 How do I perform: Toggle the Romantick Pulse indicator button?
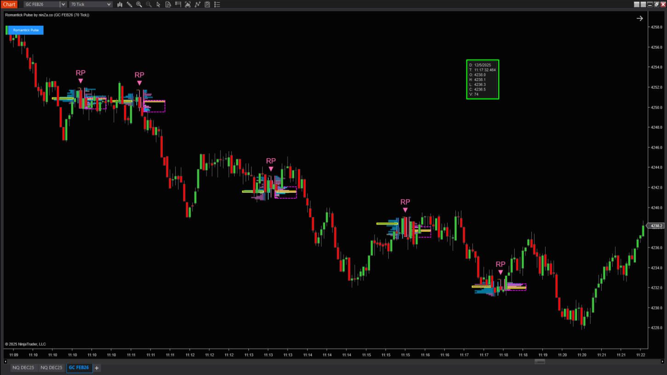click(x=25, y=30)
